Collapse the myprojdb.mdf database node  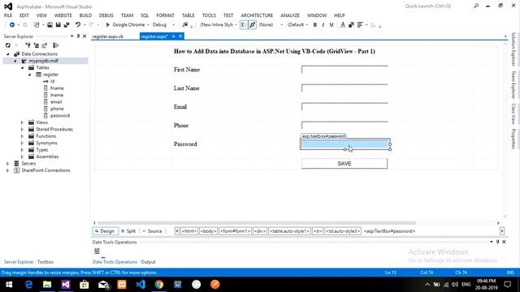click(15, 61)
